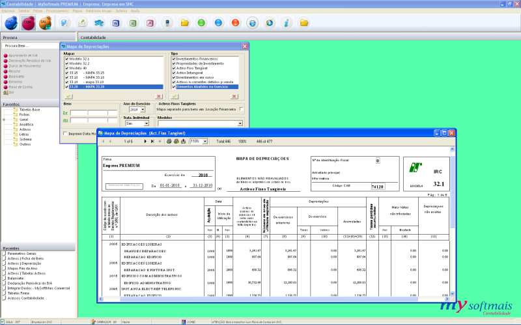Viewport: 521px width, 325px height.
Task: Toggle Activo Intangível type checkbox
Action: pos(173,72)
